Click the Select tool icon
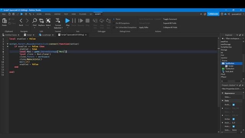The height and width of the screenshot is (138, 245). click(48, 20)
